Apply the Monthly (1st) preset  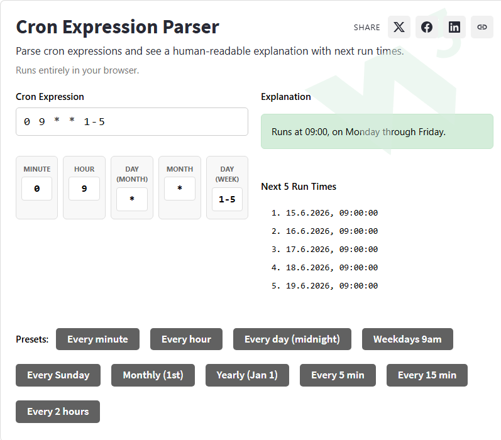pos(153,375)
